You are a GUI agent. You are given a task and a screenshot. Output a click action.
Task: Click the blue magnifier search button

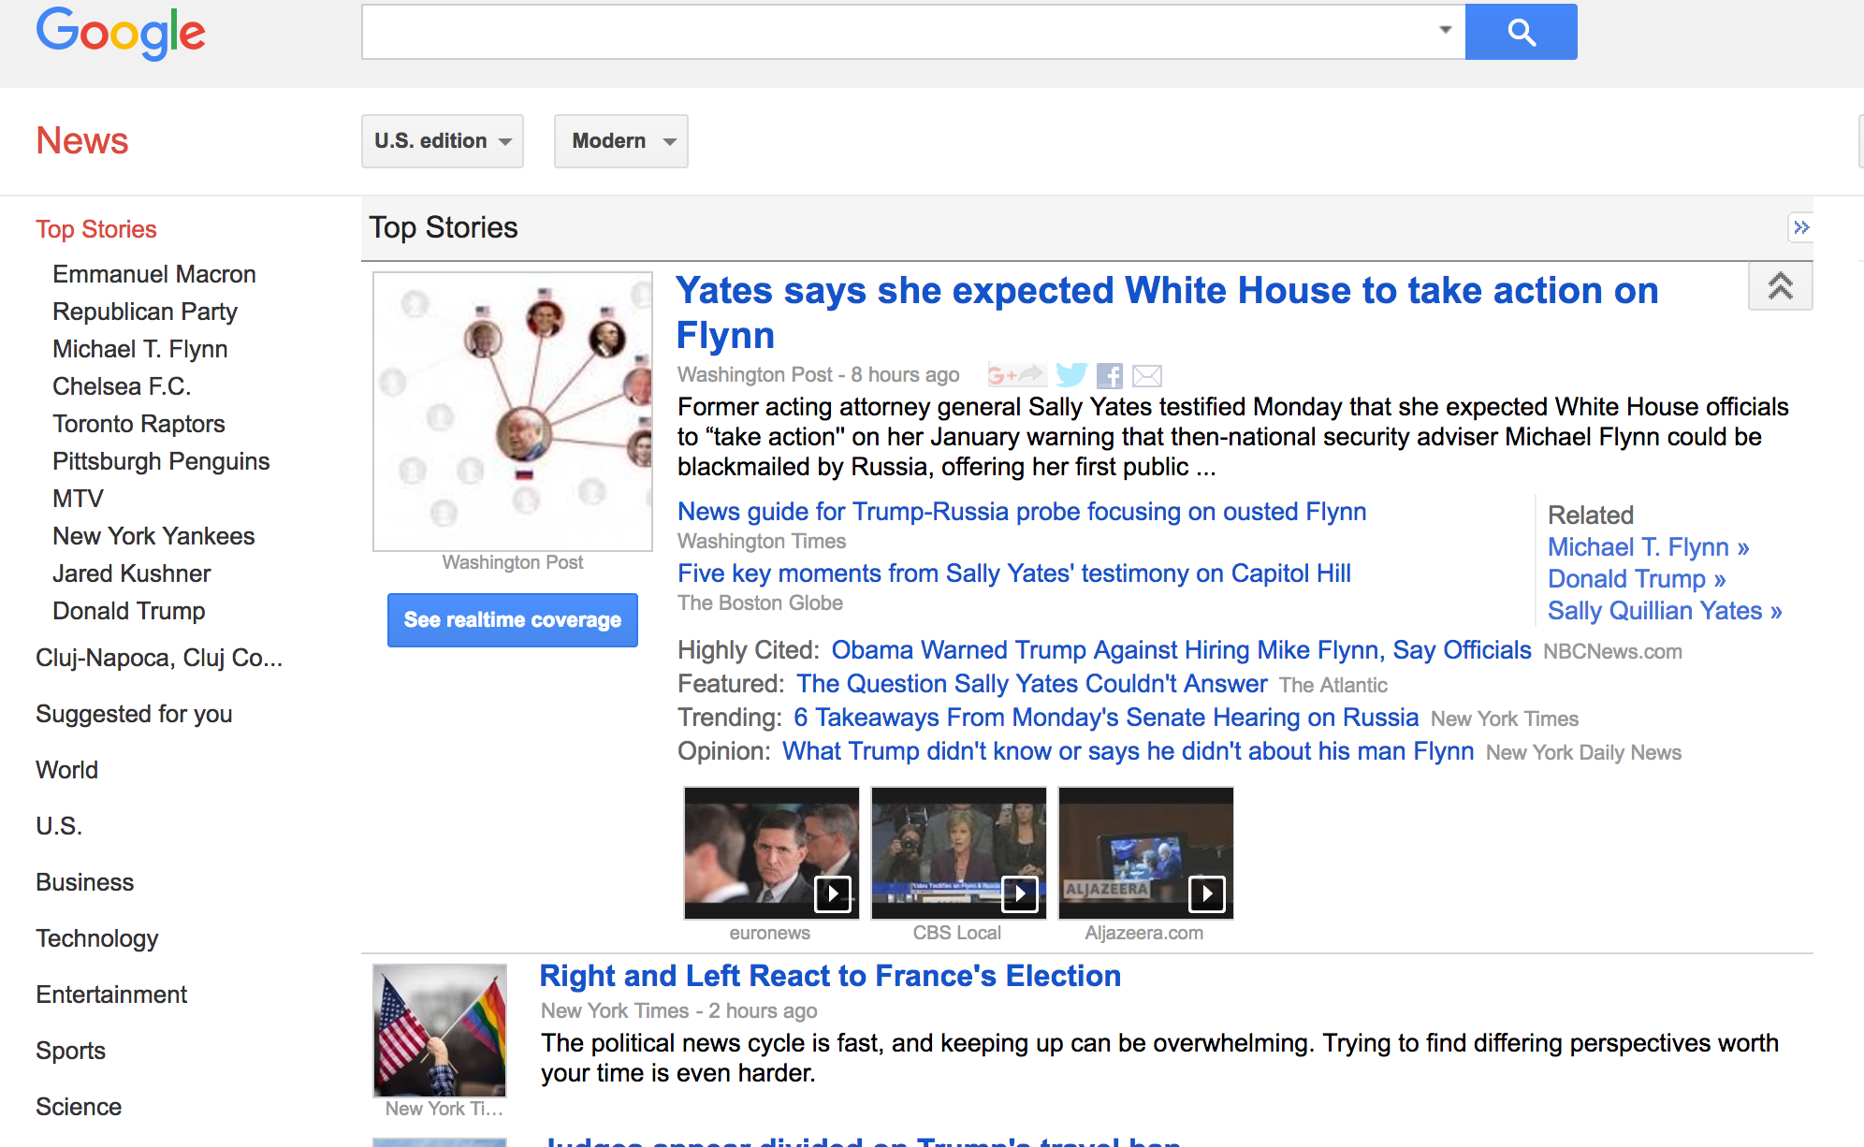click(x=1521, y=32)
